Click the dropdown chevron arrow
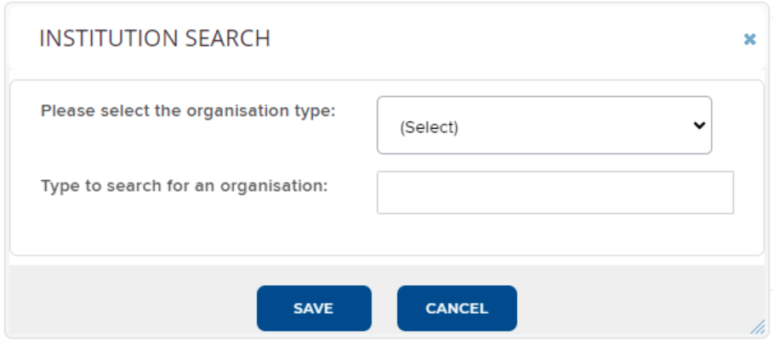 point(699,125)
